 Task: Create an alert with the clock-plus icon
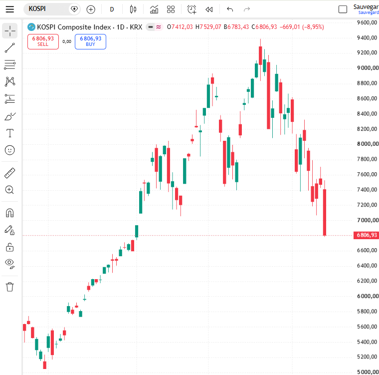pyautogui.click(x=192, y=9)
